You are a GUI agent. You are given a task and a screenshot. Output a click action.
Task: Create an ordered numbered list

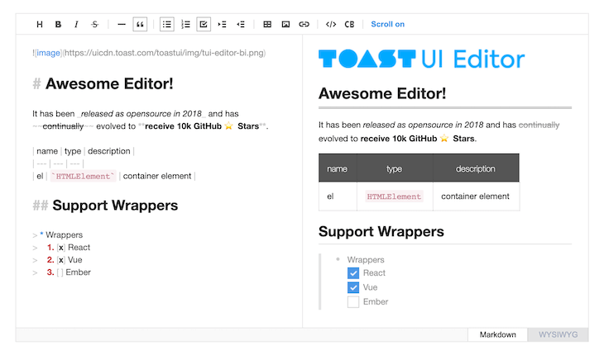pyautogui.click(x=185, y=24)
